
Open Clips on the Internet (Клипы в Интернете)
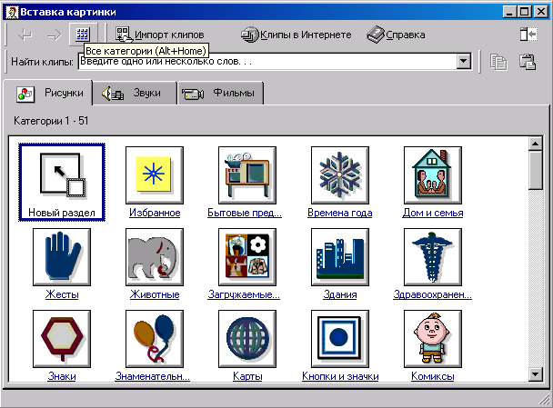[x=297, y=35]
